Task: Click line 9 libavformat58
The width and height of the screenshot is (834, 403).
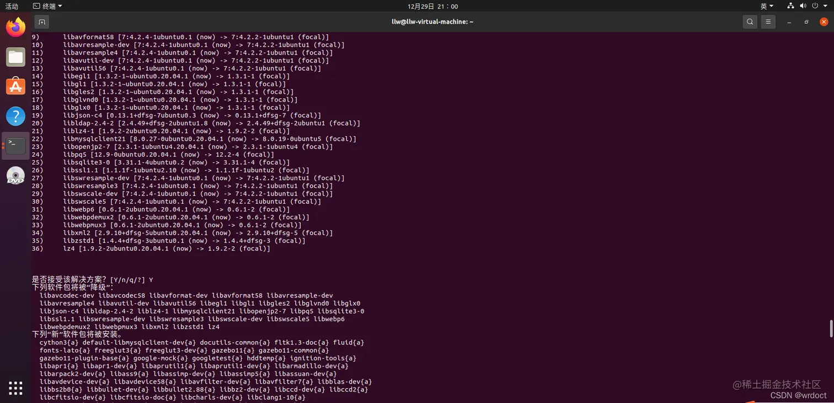Action: [180, 37]
